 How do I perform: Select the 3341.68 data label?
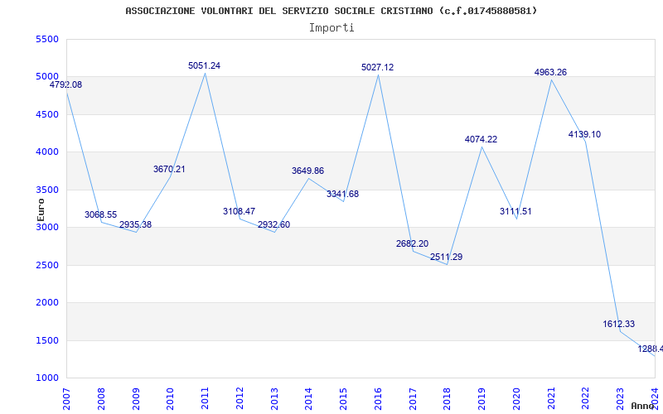pos(342,194)
